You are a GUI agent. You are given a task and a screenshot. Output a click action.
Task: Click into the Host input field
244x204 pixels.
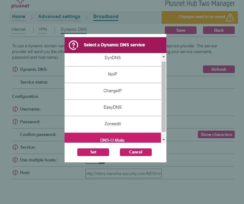coord(123,173)
